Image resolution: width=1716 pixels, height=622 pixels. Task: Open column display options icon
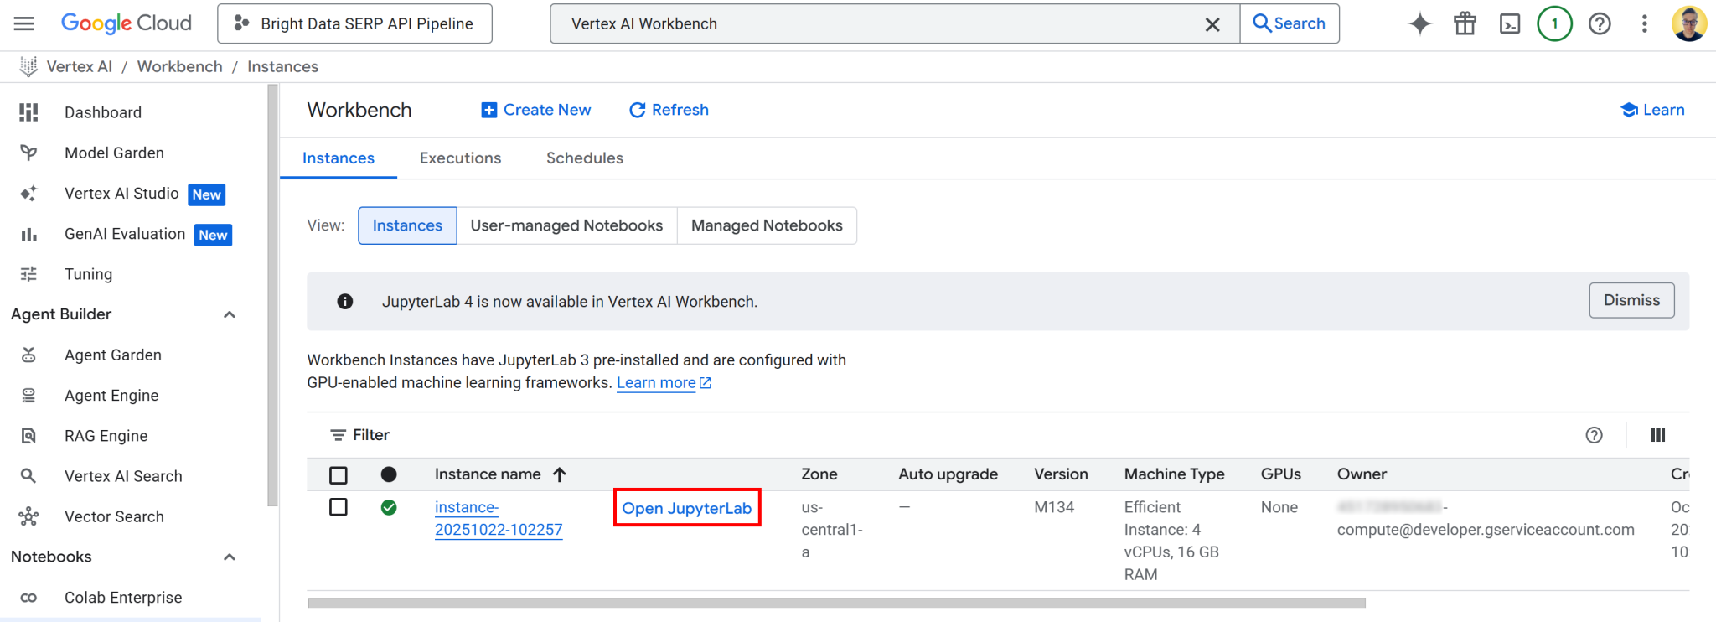(x=1657, y=435)
